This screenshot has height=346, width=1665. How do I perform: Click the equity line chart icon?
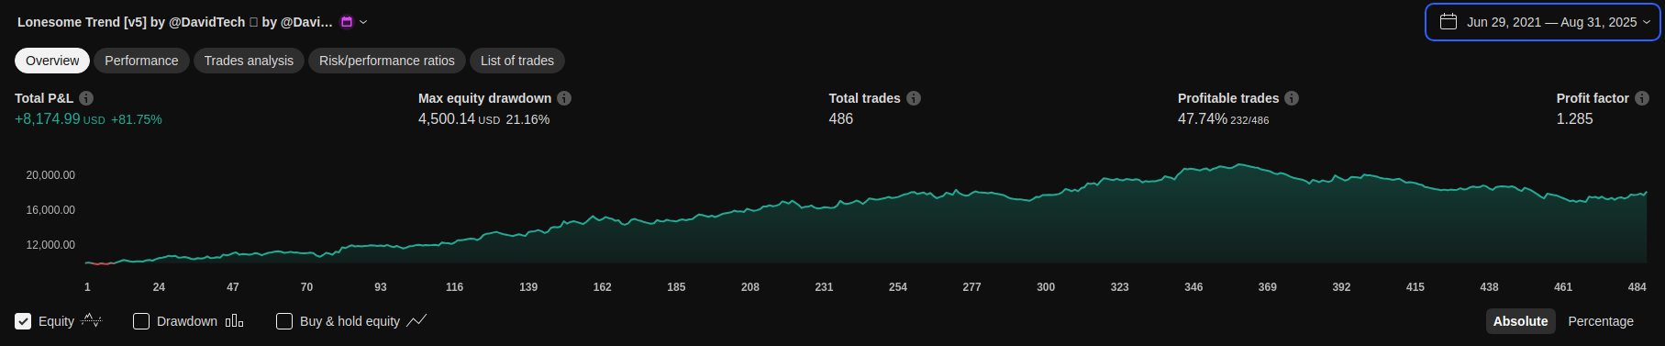coord(92,320)
